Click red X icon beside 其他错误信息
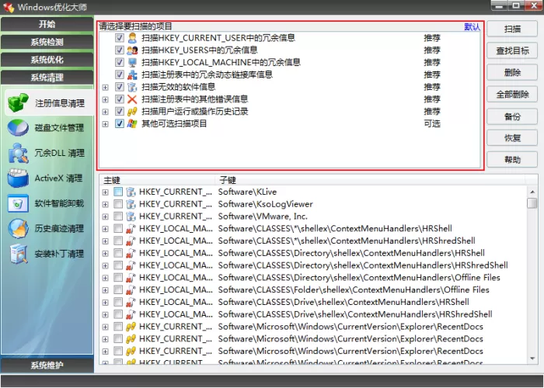The width and height of the screenshot is (544, 388). click(x=132, y=99)
